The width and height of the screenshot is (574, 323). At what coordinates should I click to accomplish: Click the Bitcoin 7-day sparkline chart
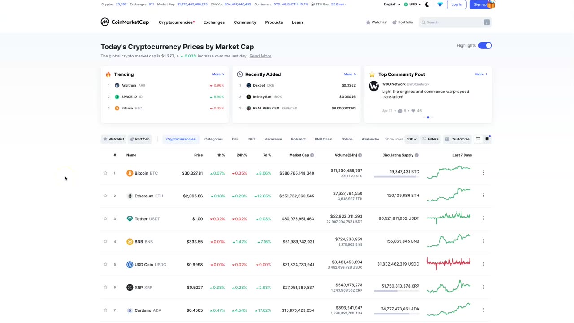click(x=448, y=172)
